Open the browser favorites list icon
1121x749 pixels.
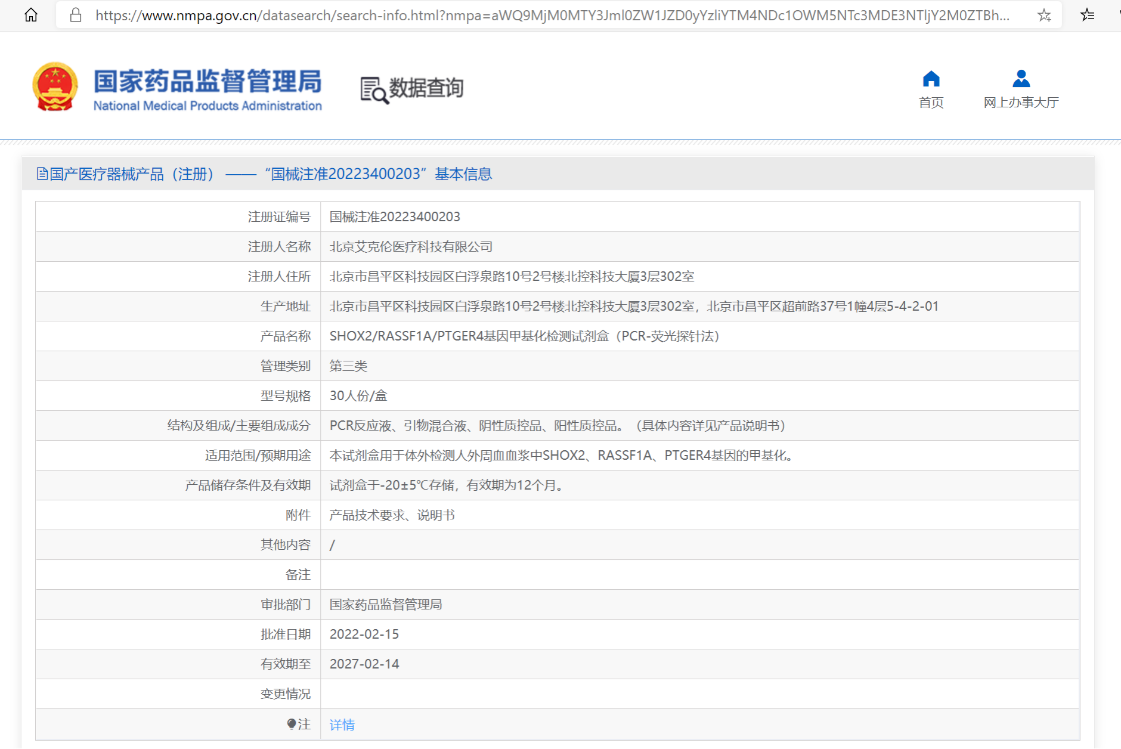1087,15
